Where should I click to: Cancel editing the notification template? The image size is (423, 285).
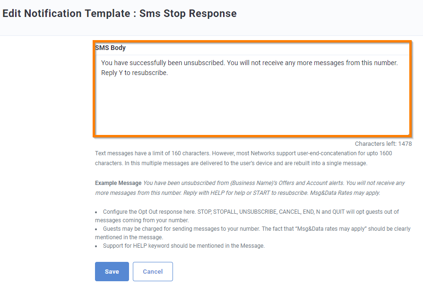pos(152,271)
